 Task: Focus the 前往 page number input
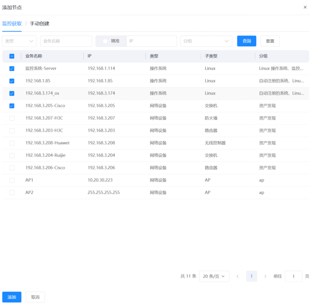tap(293, 276)
